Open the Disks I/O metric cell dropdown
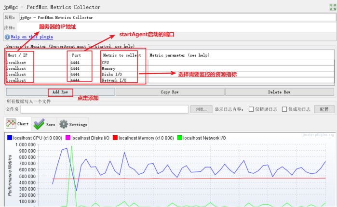Screen dimensions: 337x207 point(124,74)
